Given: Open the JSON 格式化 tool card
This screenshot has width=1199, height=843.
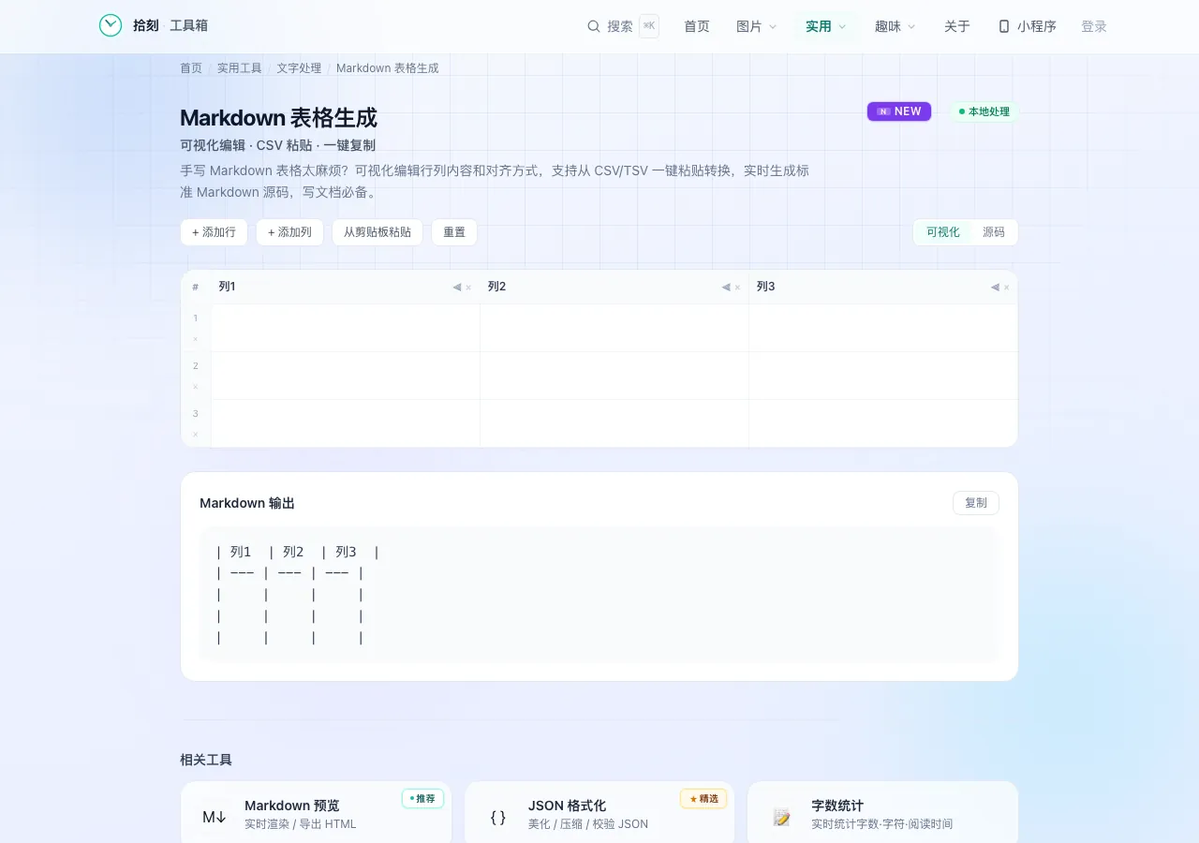Looking at the screenshot, I should pos(599,813).
